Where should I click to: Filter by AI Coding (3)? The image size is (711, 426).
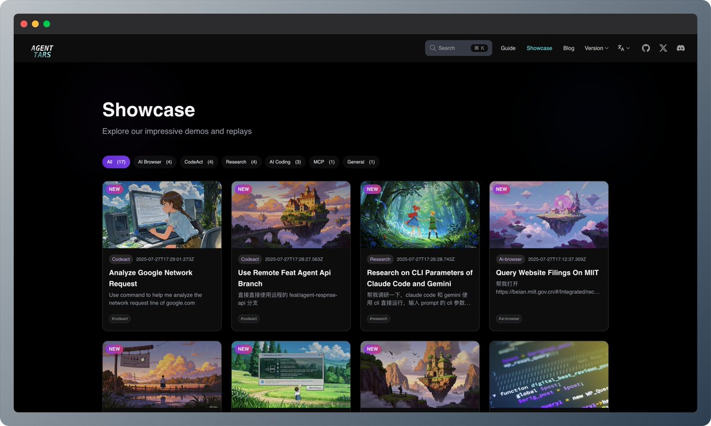pyautogui.click(x=285, y=162)
